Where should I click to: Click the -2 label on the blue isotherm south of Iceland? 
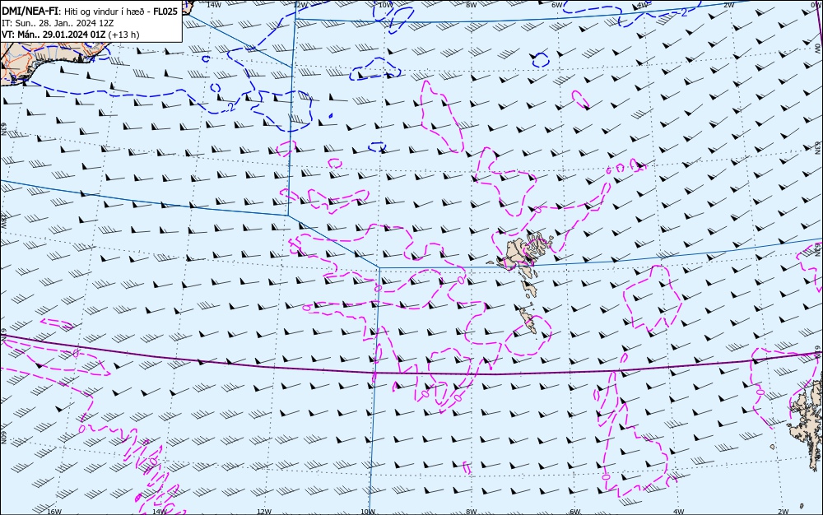click(x=230, y=107)
